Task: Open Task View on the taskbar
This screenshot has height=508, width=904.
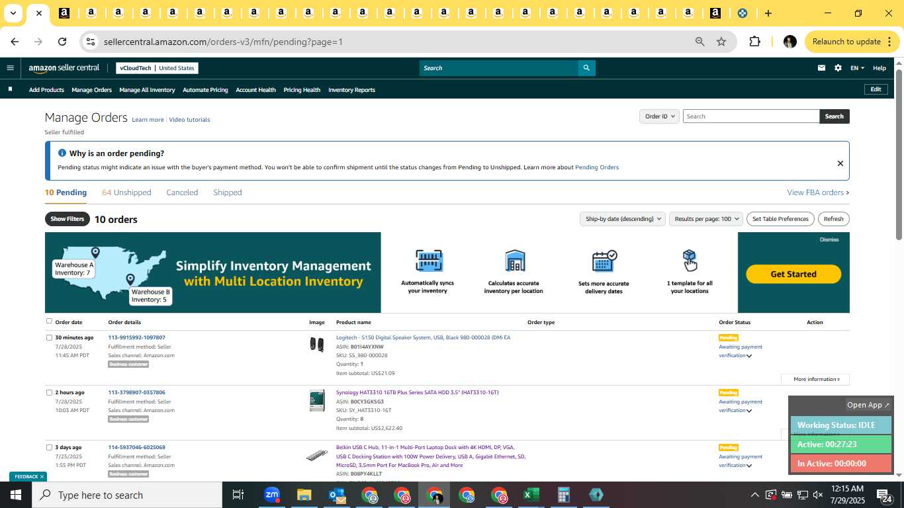Action: 238,495
